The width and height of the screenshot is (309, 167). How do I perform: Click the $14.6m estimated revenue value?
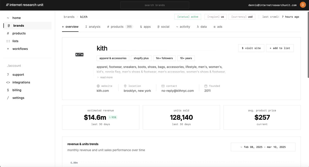pyautogui.click(x=95, y=117)
